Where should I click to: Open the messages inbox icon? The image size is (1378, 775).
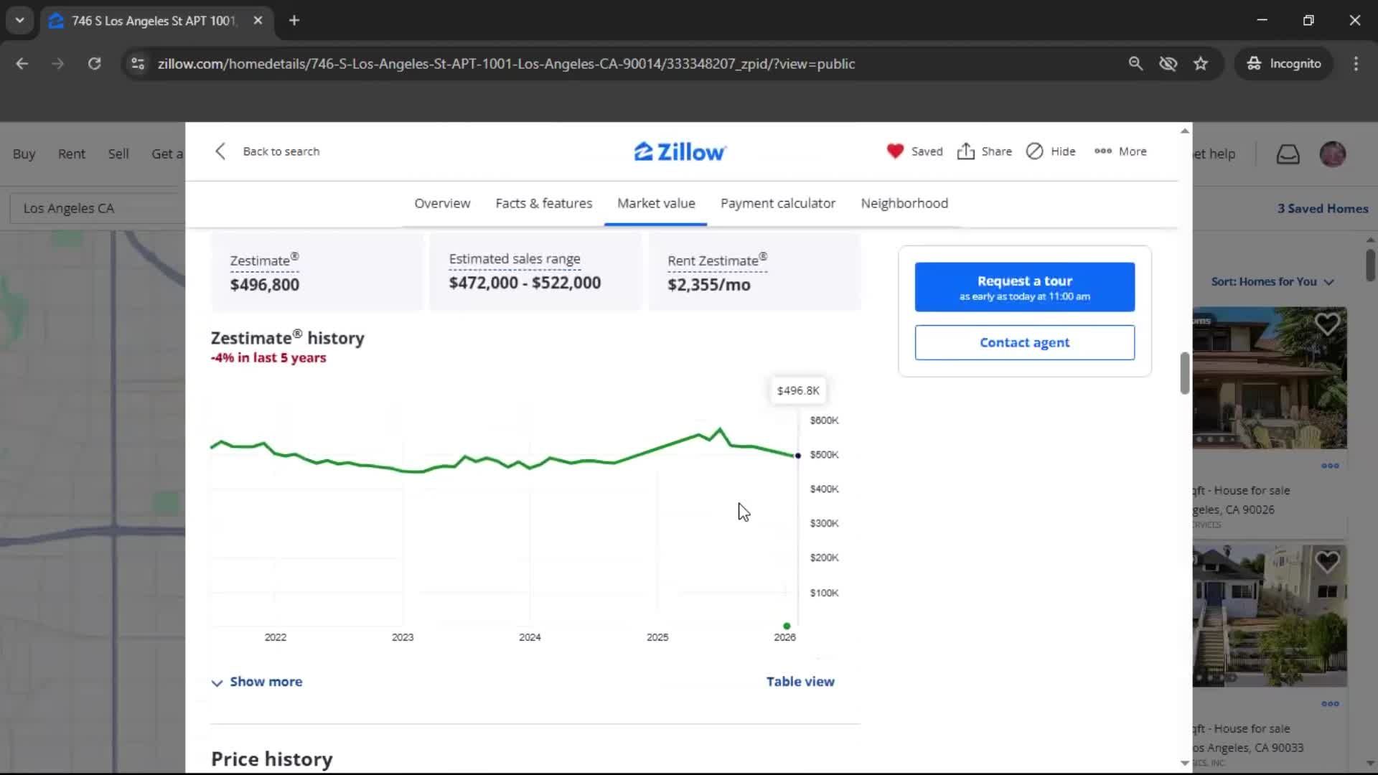click(1288, 154)
